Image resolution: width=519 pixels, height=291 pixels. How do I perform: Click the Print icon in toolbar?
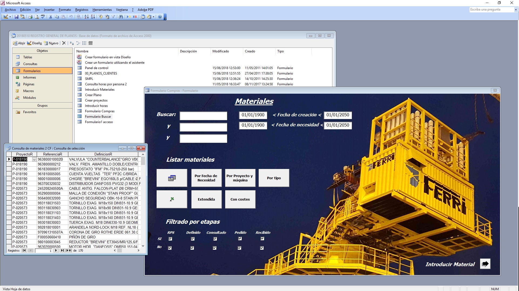(x=31, y=17)
